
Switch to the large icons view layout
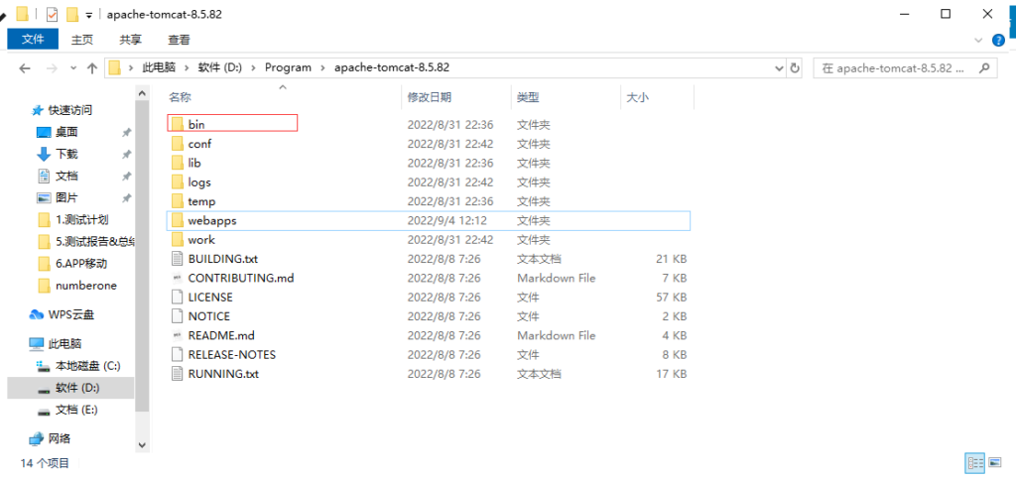[994, 463]
